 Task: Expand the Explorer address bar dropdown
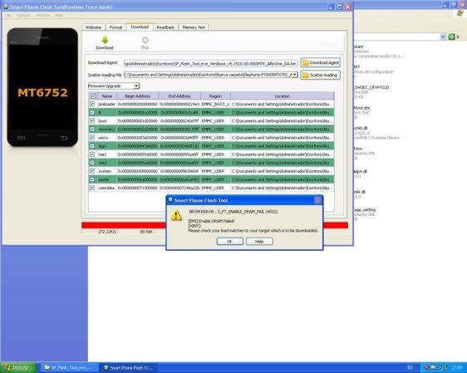click(x=443, y=37)
